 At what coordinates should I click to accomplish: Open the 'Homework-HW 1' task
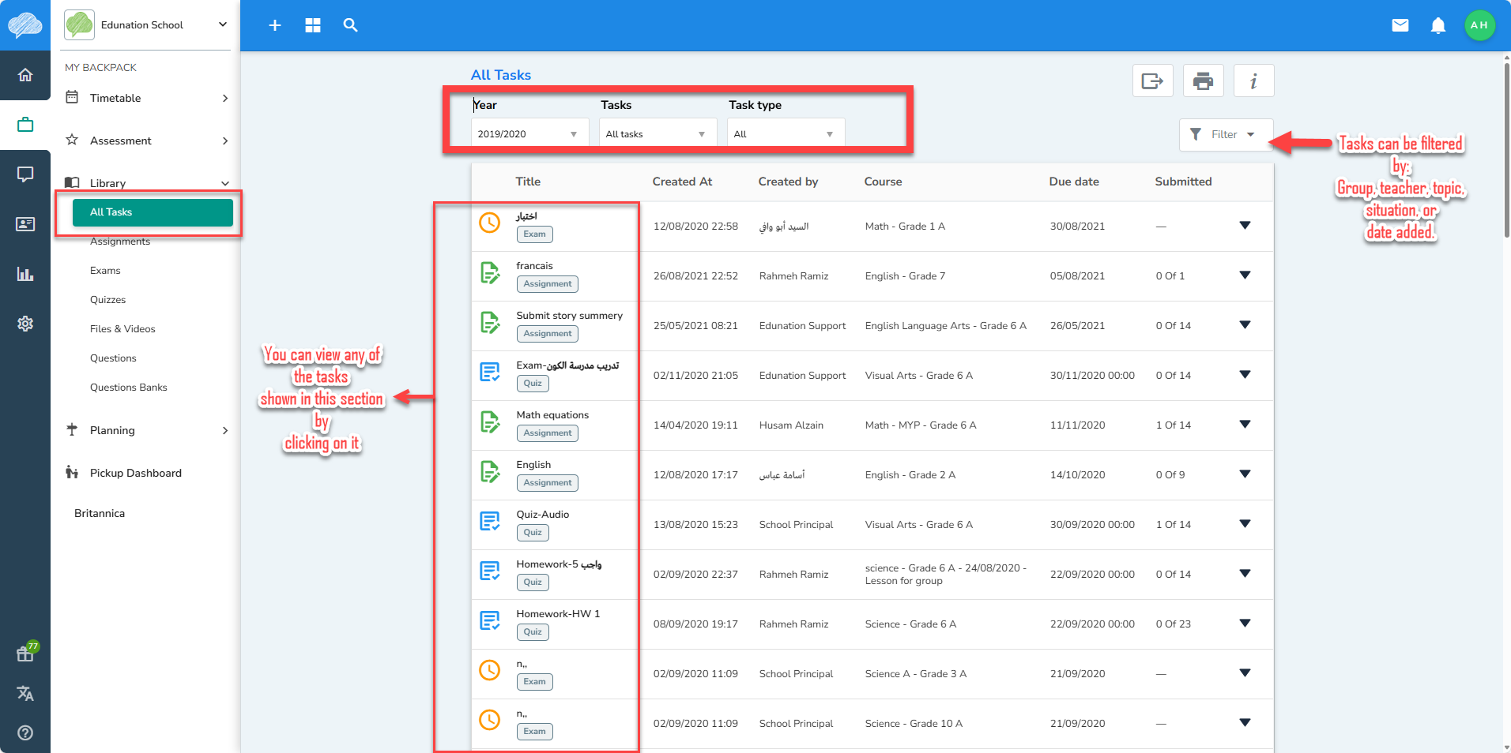558,614
